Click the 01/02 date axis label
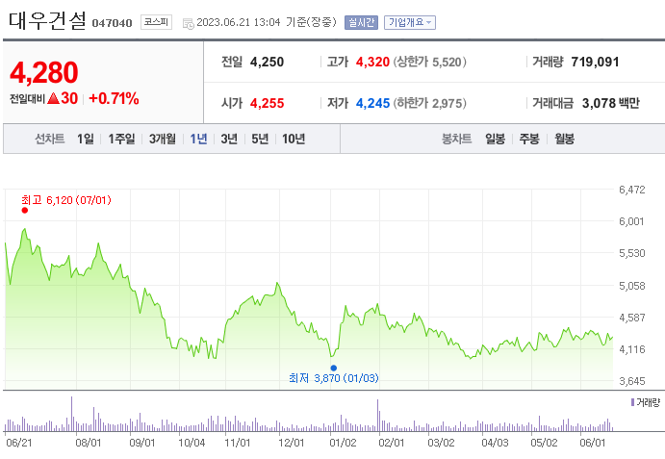Screen dimensions: 665x459 [343, 443]
